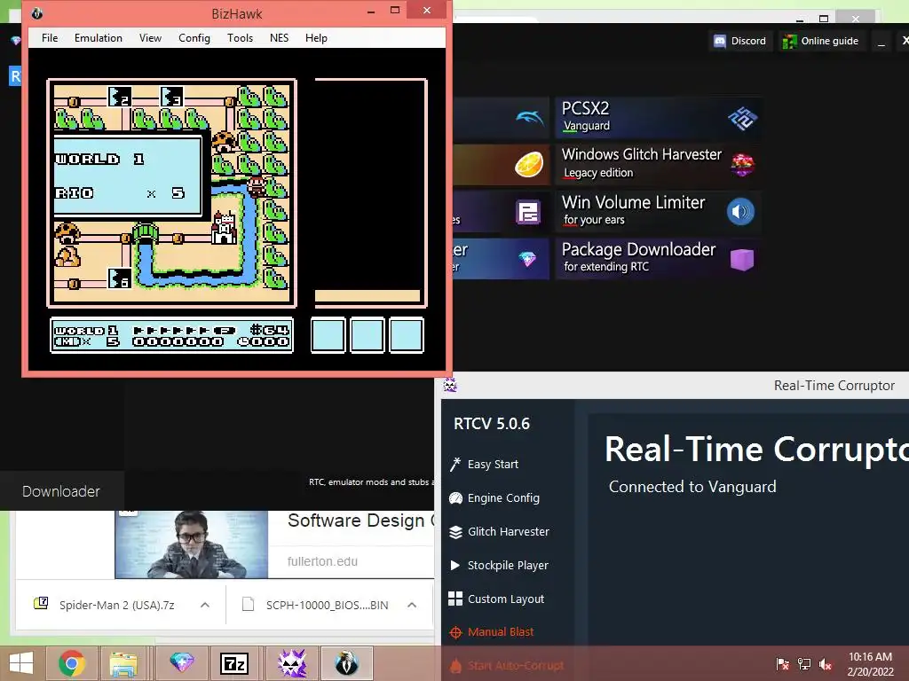Select Easy Start in RTCV sidebar

[x=493, y=465]
